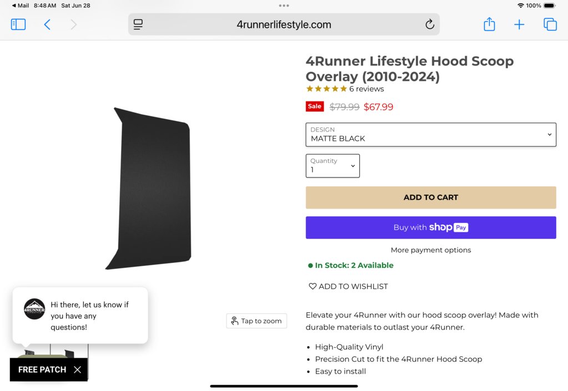The image size is (568, 391).
Task: Buy now with Shop Pay
Action: pos(431,227)
